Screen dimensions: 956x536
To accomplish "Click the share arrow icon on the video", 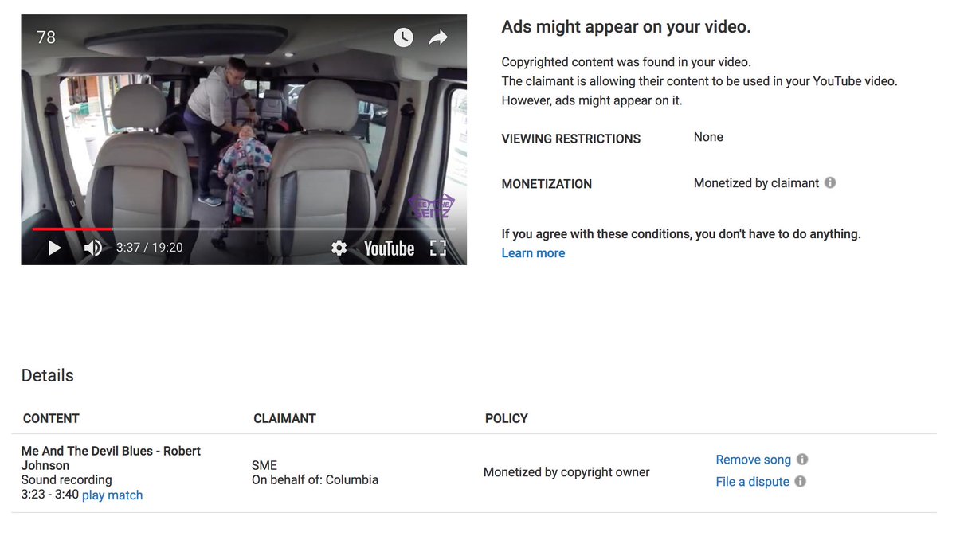I will 438,37.
